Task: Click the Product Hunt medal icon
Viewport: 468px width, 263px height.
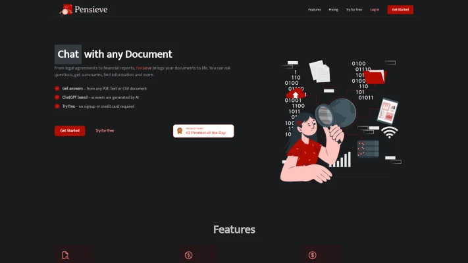Action: pyautogui.click(x=180, y=131)
